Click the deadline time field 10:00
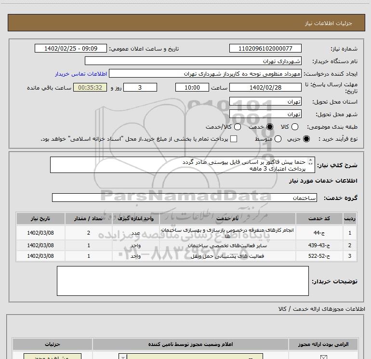371x359 pixels. click(x=192, y=87)
